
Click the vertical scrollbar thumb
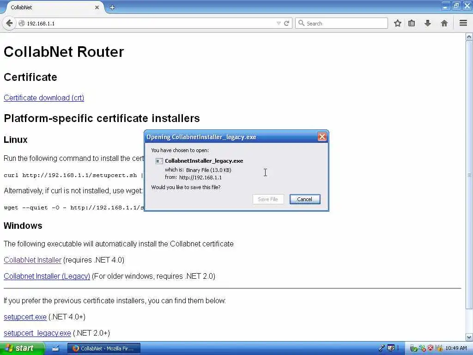click(x=469, y=174)
